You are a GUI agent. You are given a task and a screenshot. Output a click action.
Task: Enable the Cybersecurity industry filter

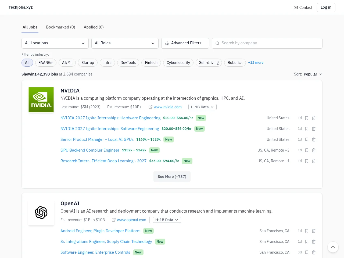(178, 63)
